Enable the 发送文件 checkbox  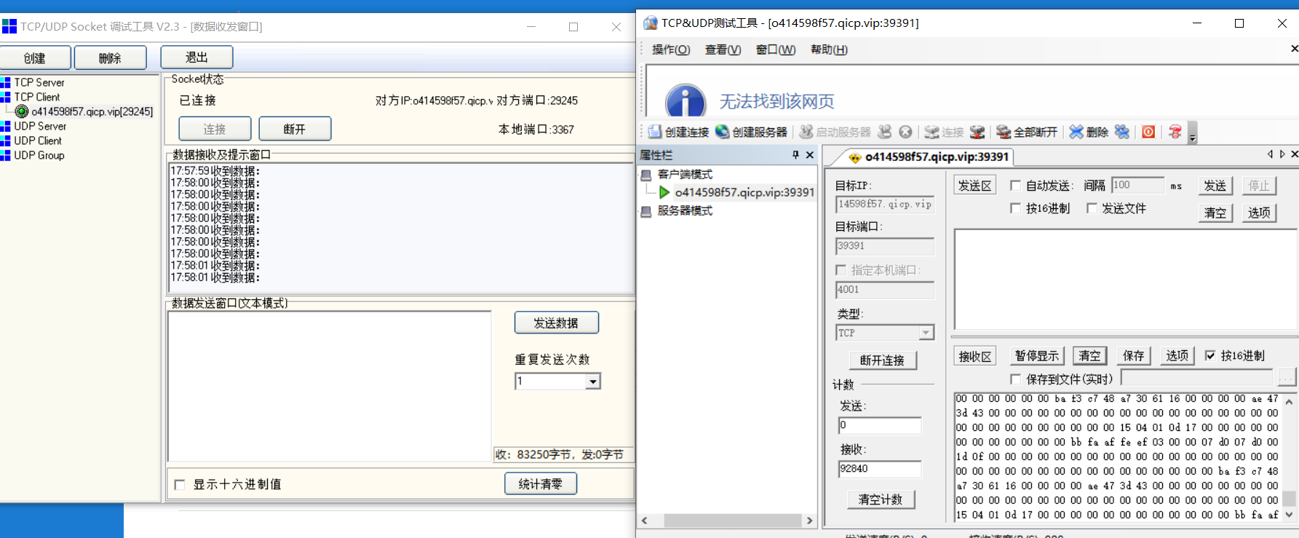coord(1092,208)
